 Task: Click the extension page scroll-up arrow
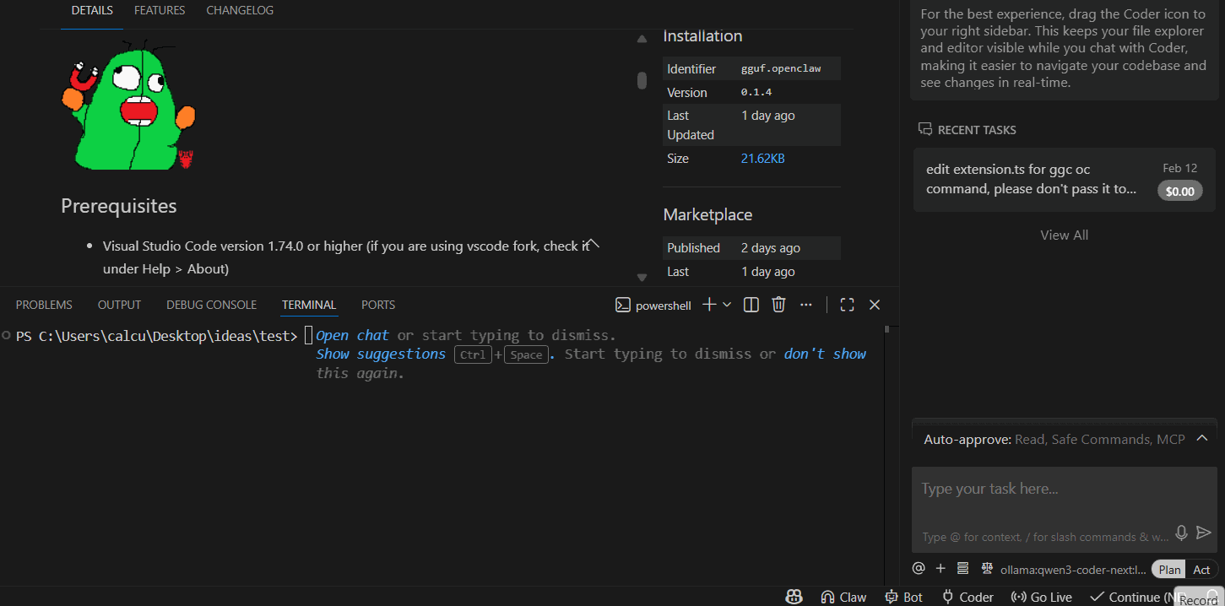click(642, 39)
